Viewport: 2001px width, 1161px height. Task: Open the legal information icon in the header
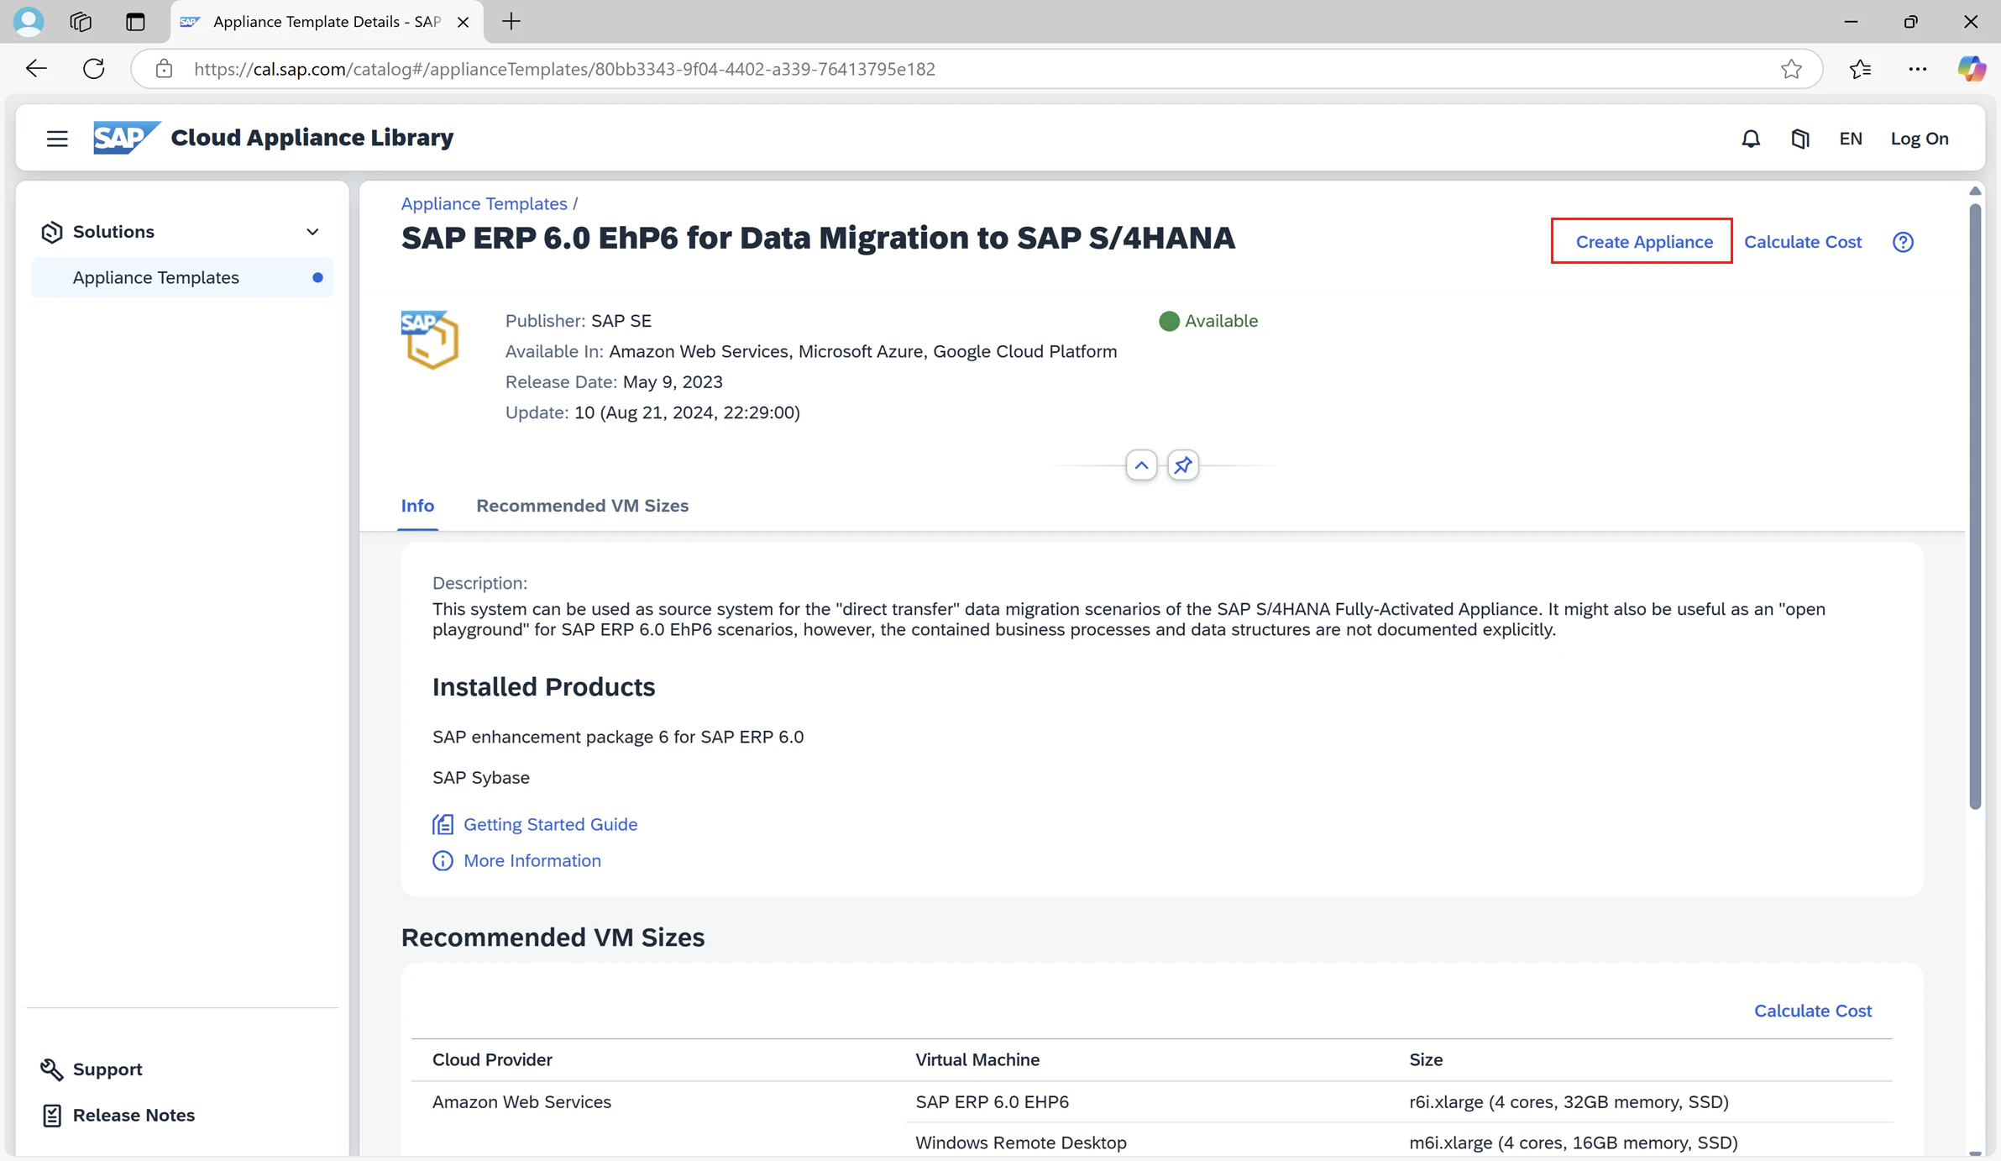1800,139
